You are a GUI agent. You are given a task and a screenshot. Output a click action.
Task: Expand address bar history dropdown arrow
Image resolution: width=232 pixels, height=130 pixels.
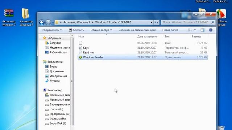[152, 22]
